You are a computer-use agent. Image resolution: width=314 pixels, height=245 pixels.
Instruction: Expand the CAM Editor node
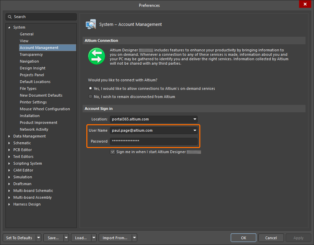coord(9,170)
